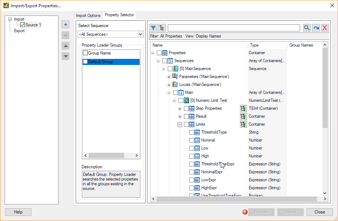Click the property tree vertical scrollbar thumb
This screenshot has width=338, height=221.
tap(325, 88)
